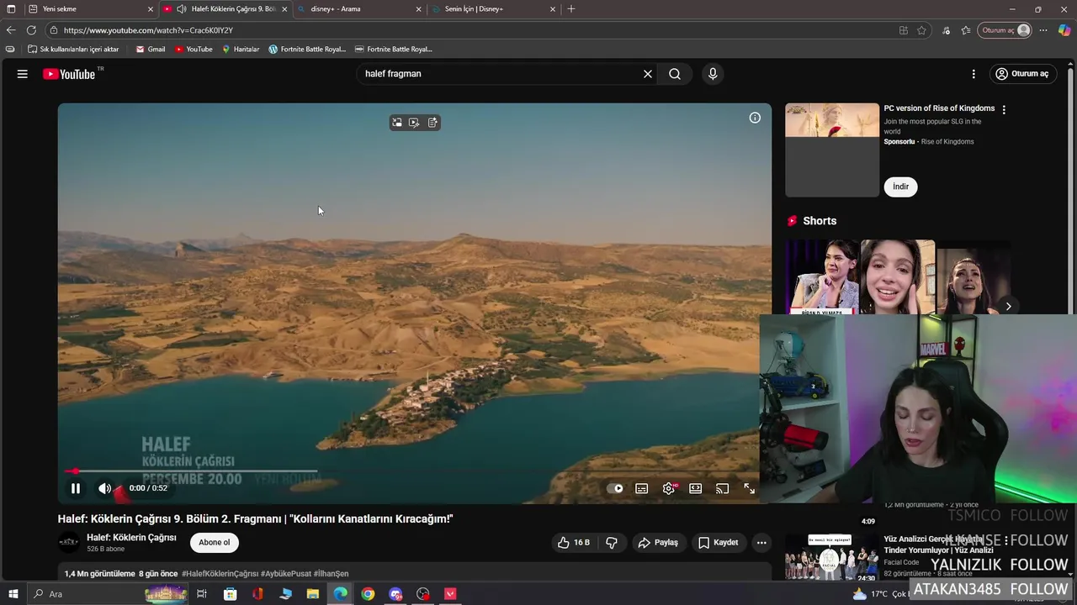Open the channel avatar next to Abone ol
Viewport: 1077px width, 605px height.
pyautogui.click(x=69, y=543)
